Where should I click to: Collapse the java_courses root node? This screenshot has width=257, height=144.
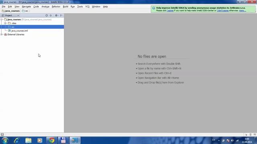2,20
